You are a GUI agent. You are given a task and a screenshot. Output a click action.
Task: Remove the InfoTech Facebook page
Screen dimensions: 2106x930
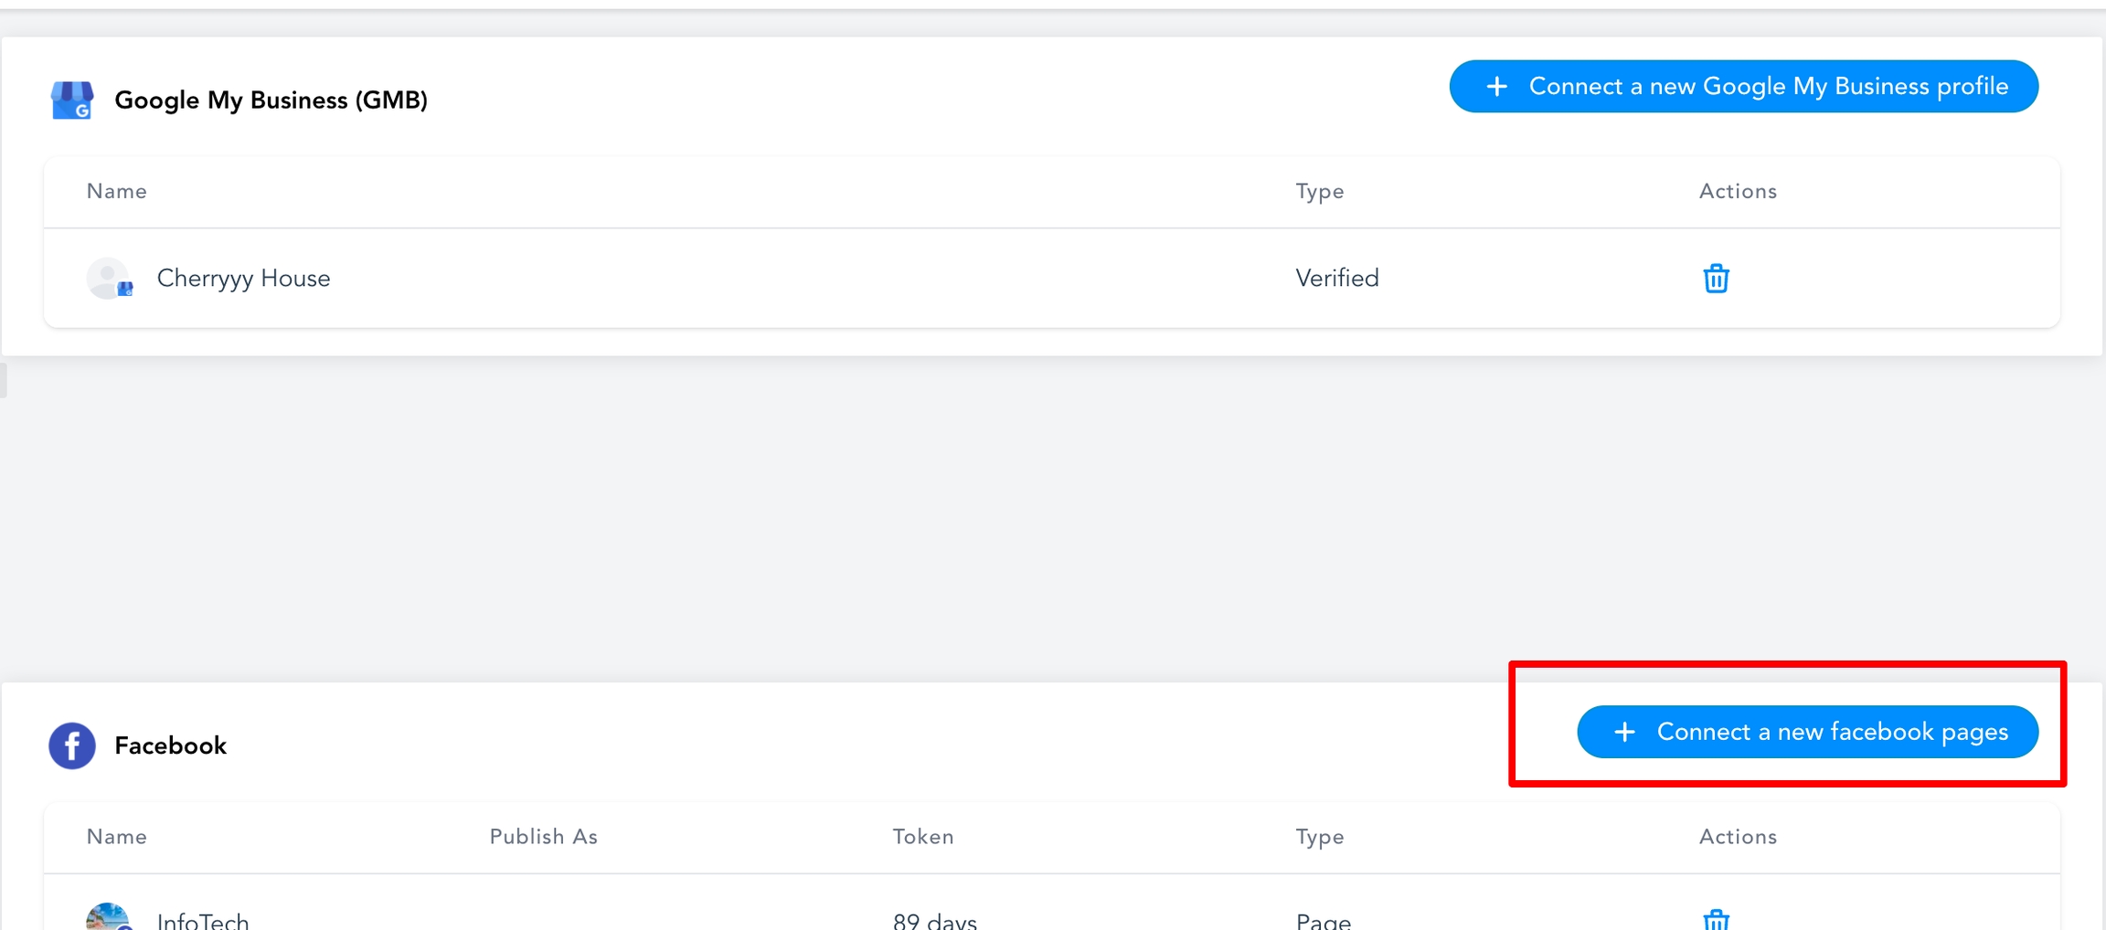(x=1717, y=921)
